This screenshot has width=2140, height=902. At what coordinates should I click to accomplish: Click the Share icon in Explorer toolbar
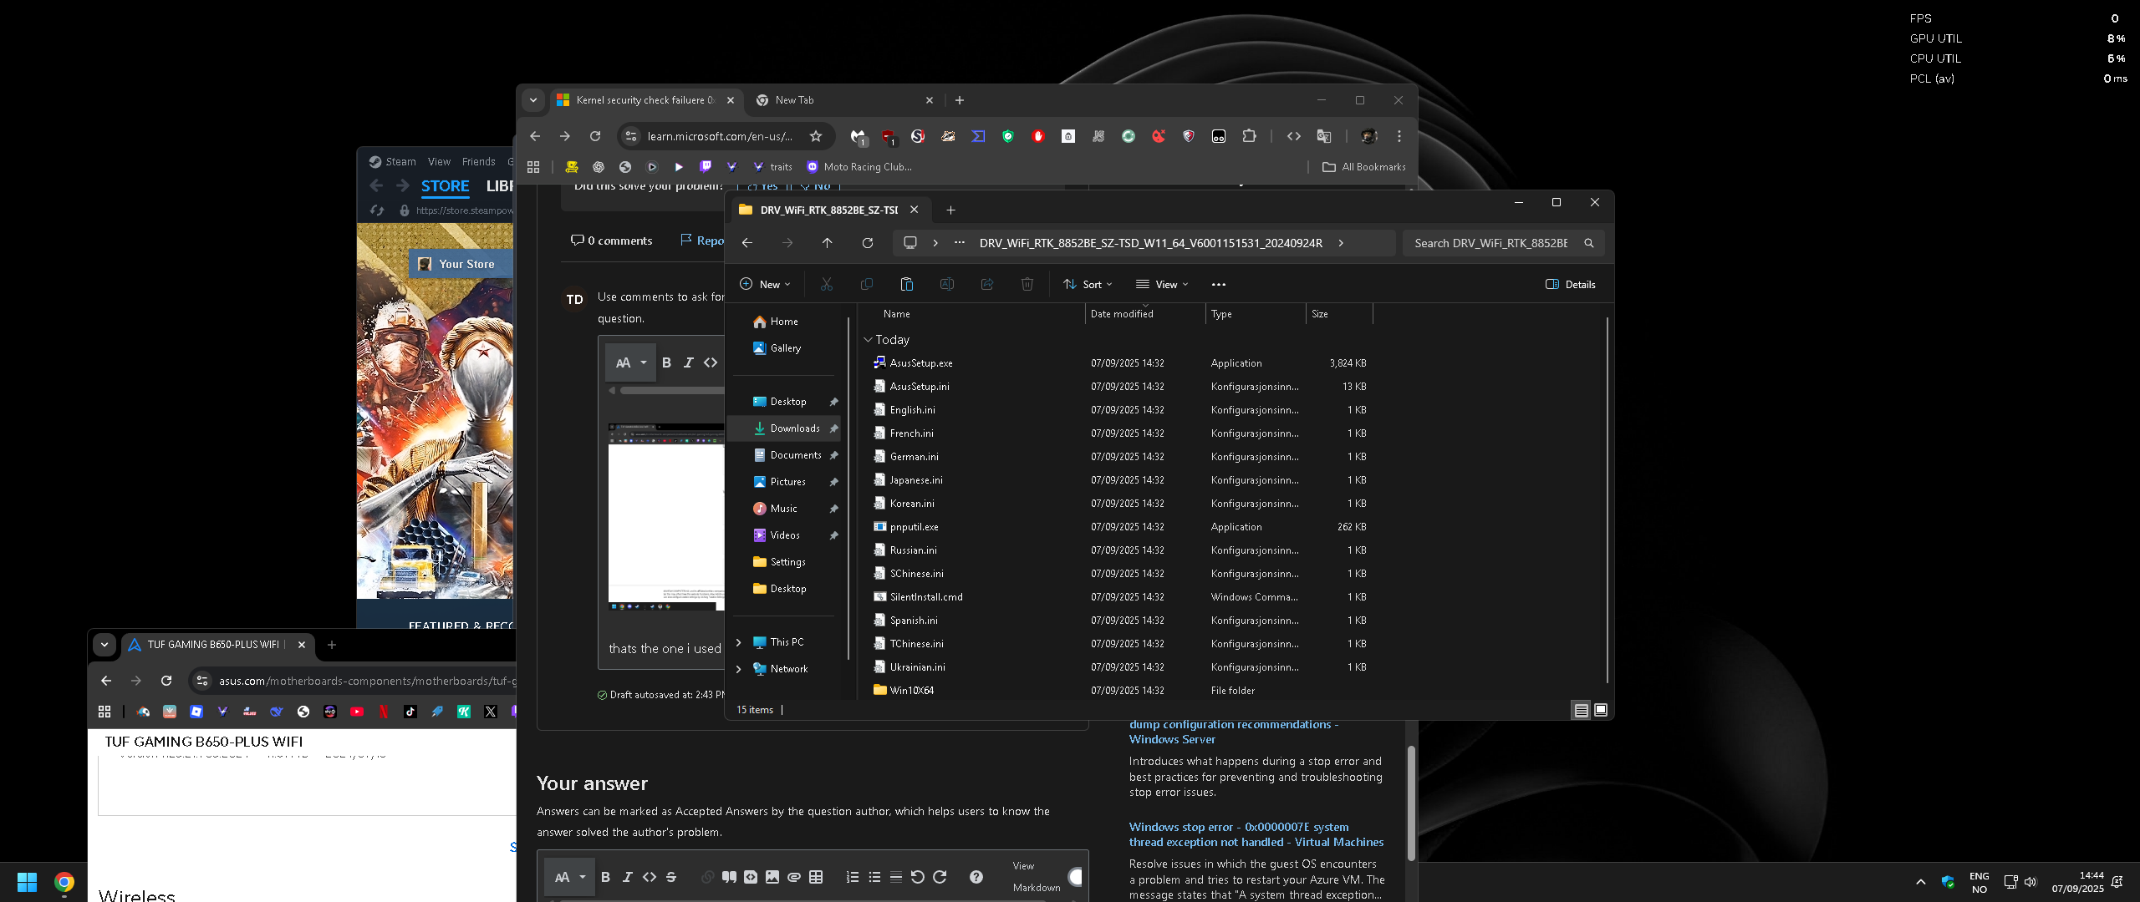[x=987, y=285]
